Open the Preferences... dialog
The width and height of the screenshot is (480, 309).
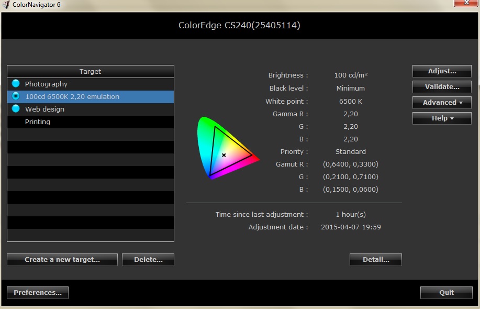[38, 293]
